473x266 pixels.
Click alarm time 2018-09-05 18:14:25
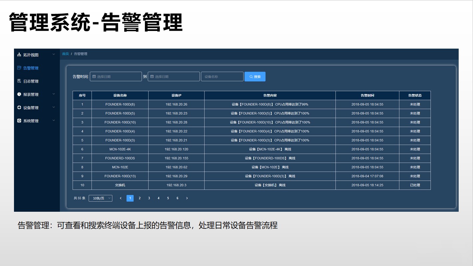click(367, 185)
